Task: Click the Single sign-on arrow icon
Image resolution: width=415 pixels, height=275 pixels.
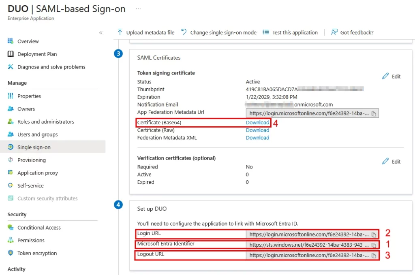Action: [x=11, y=147]
